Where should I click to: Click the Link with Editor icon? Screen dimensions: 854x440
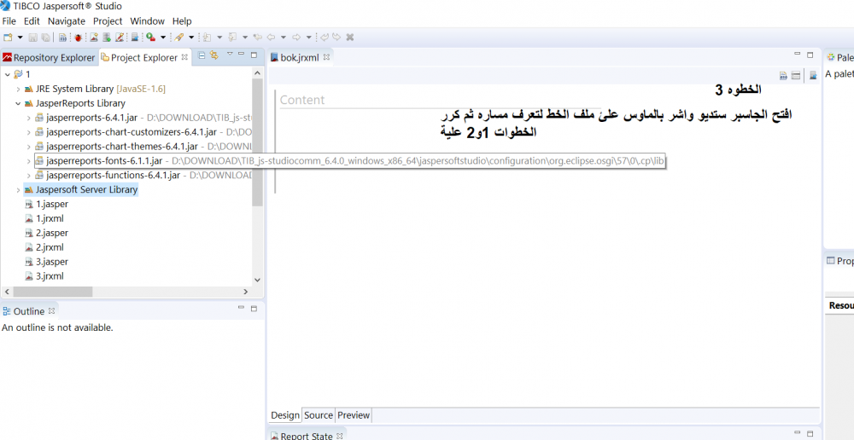point(214,56)
